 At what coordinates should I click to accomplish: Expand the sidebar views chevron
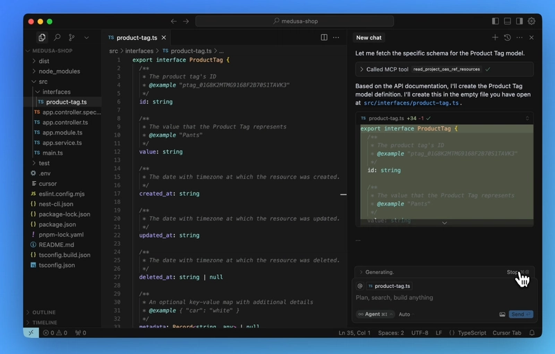tap(86, 37)
